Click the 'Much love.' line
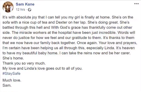141x92 pixels. [12, 80]
